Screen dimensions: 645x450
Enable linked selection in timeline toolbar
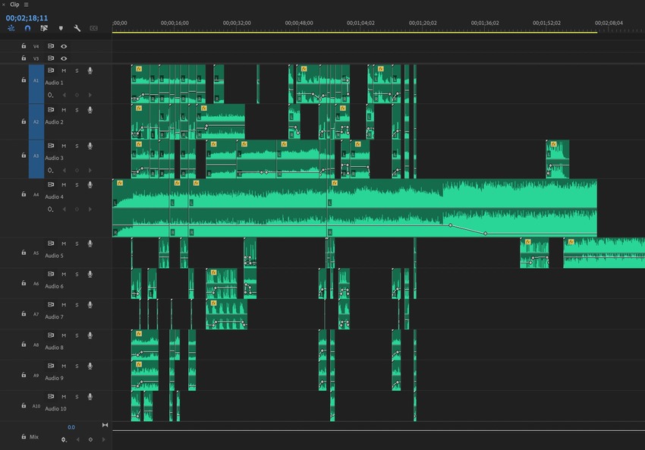click(43, 28)
